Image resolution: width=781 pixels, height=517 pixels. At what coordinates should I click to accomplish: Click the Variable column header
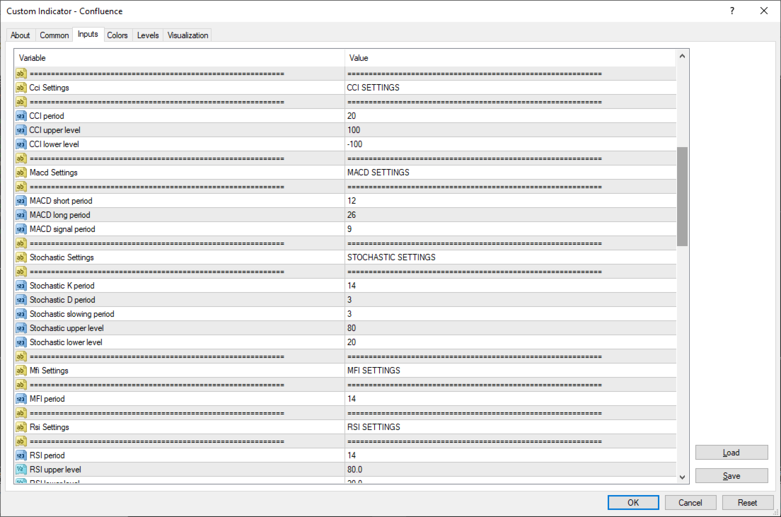(179, 58)
